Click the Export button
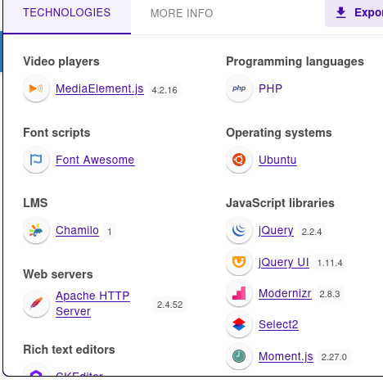This screenshot has width=383, height=384. [354, 13]
